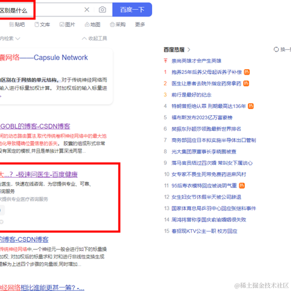Viewport: 291px width, 291px height.
Task: Switch to the 贴吧 tab
Action: (x=17, y=24)
